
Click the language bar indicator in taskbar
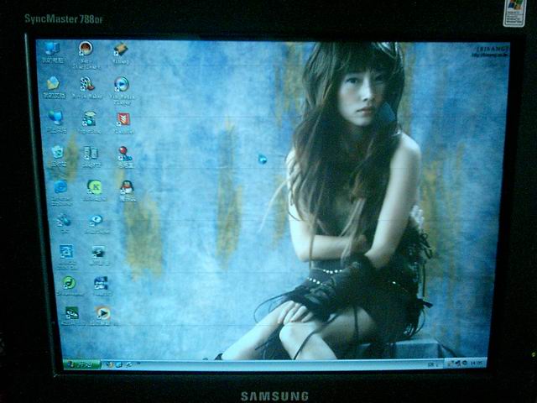point(430,364)
